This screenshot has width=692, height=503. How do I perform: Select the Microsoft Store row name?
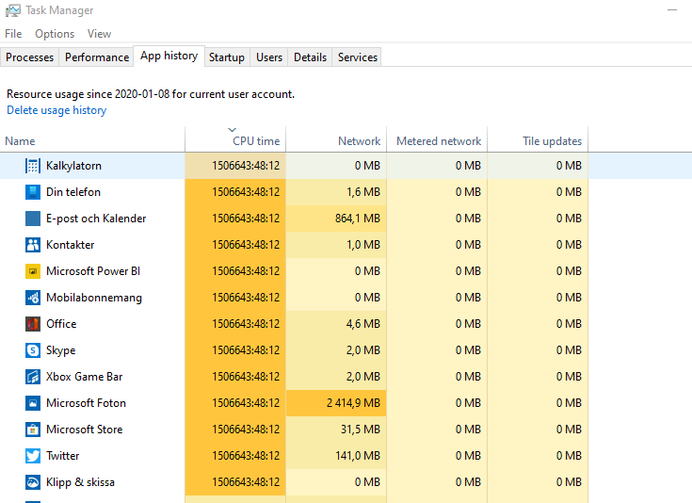click(85, 430)
